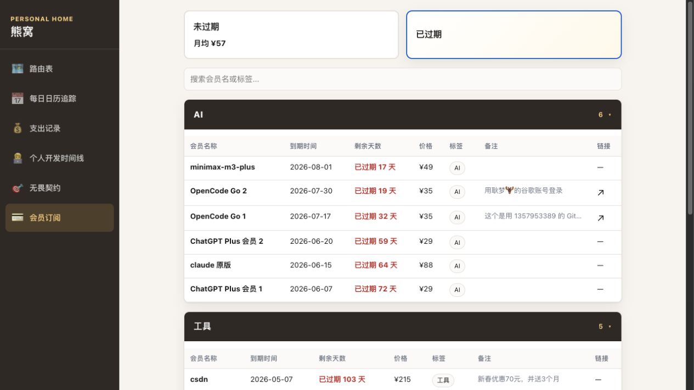Select the minimax-m3-plus member name
Image resolution: width=694 pixels, height=390 pixels.
point(223,167)
